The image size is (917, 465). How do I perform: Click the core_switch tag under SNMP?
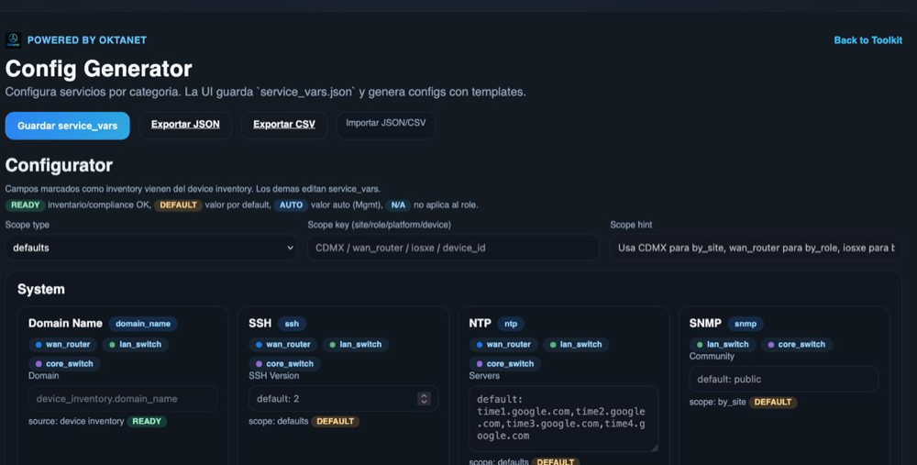[795, 345]
